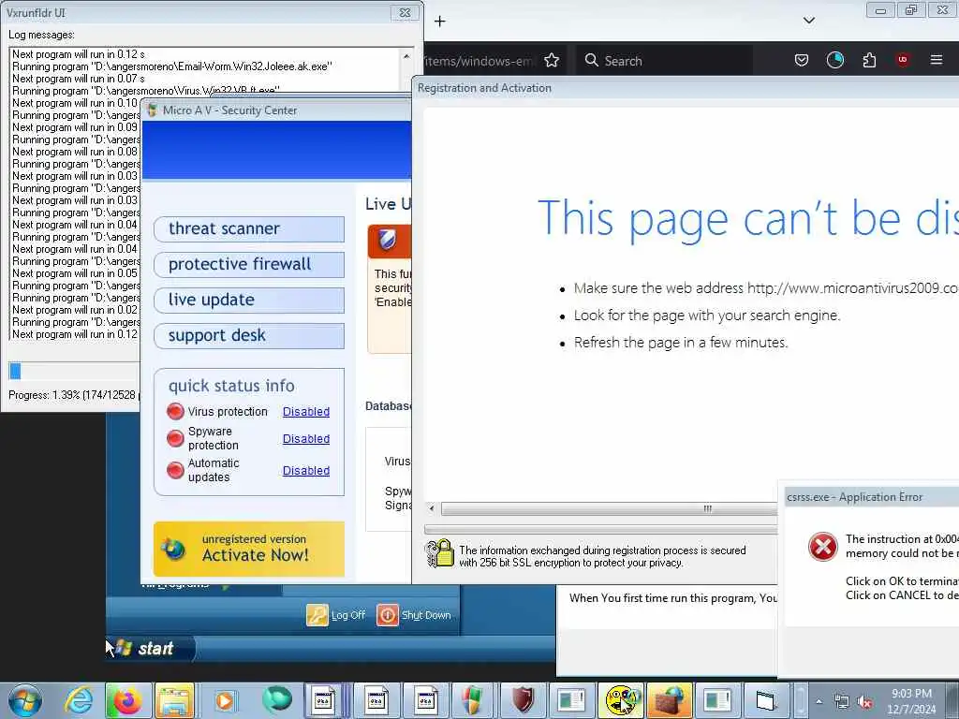Click the Live Update shield icon
Screen dimensions: 959x719
pos(388,241)
